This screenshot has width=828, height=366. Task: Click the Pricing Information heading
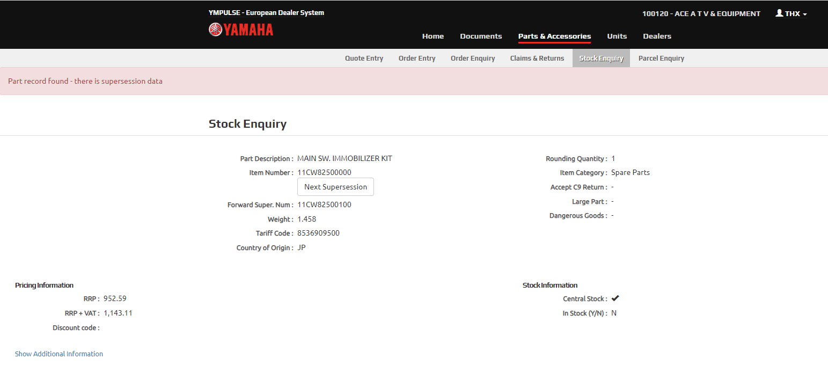[44, 285]
